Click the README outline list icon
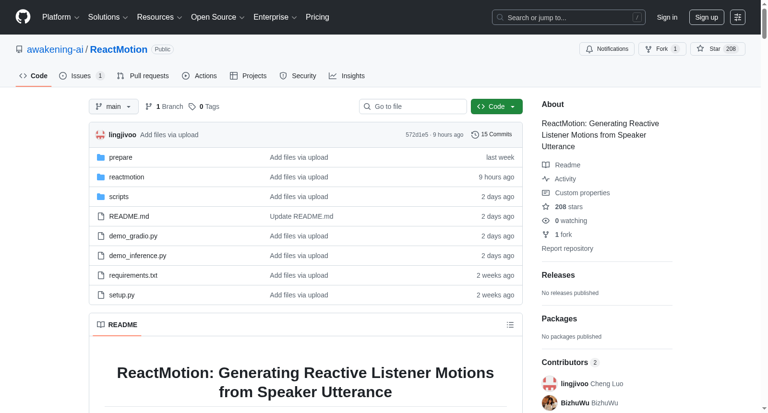The width and height of the screenshot is (768, 413). (x=510, y=325)
